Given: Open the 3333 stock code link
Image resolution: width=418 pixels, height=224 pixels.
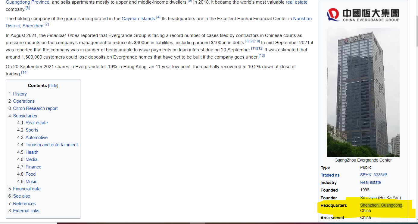Looking at the screenshot, I should tap(378, 175).
